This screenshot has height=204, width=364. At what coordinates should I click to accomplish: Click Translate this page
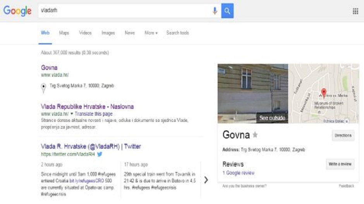click(x=94, y=114)
